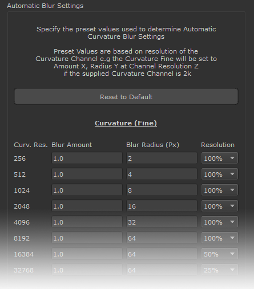
Task: Select Blur Amount field for 8192 row
Action: point(87,238)
